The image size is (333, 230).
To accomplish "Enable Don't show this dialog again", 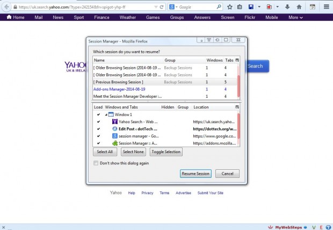I will coord(96,163).
